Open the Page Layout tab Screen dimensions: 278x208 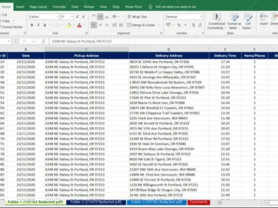click(x=38, y=7)
